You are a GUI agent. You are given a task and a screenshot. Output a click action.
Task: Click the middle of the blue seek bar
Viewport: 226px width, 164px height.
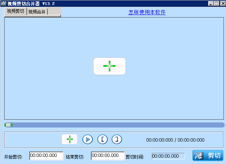tap(114, 125)
